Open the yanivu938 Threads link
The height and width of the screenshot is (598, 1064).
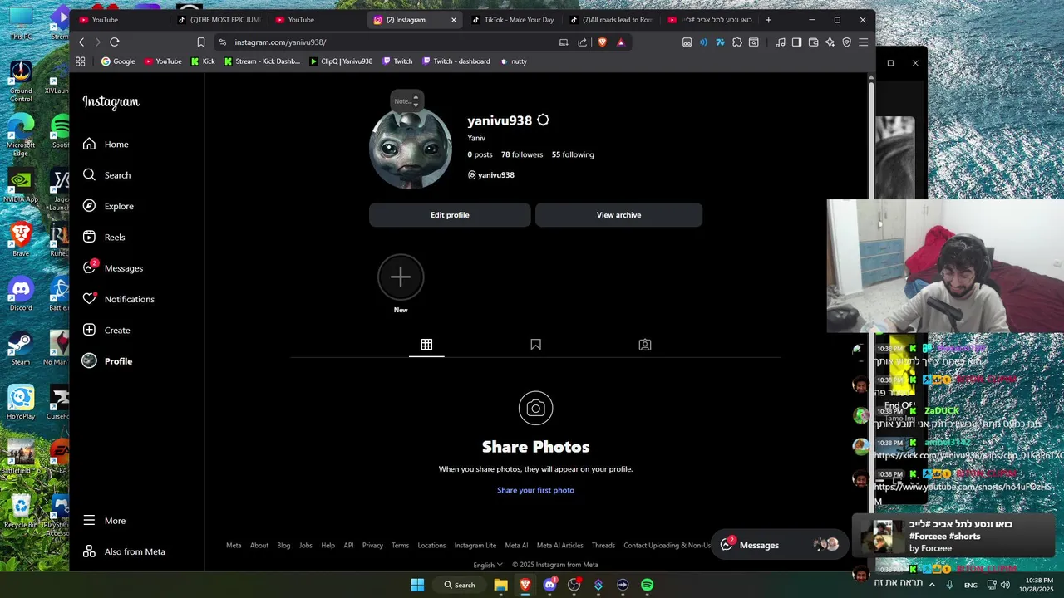(x=491, y=175)
